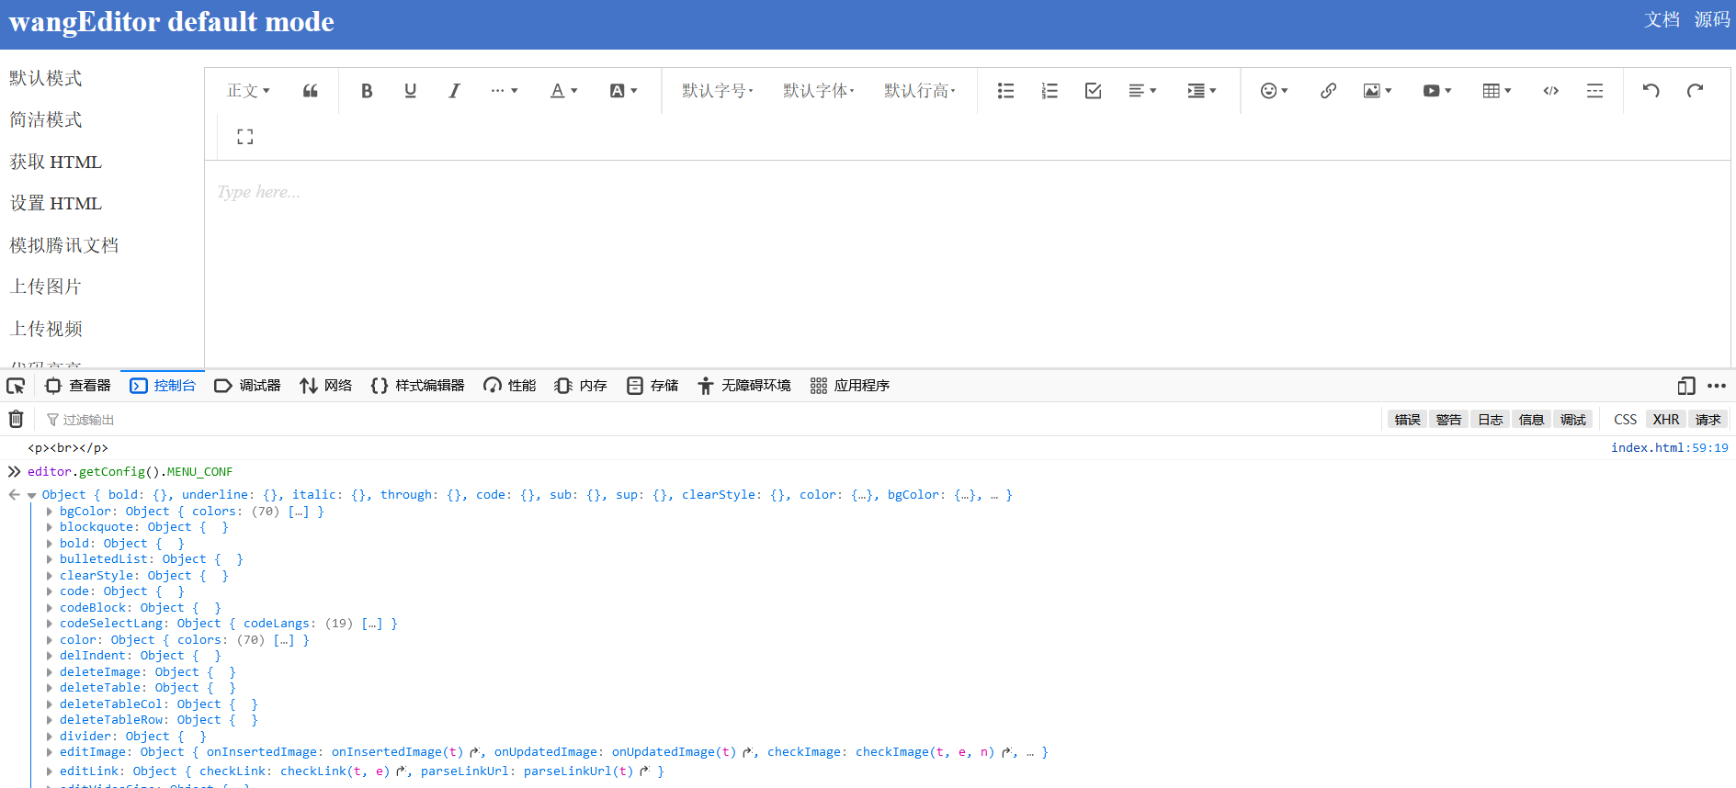This screenshot has height=788, width=1736.
Task: Insert a hyperlink
Action: click(x=1328, y=91)
